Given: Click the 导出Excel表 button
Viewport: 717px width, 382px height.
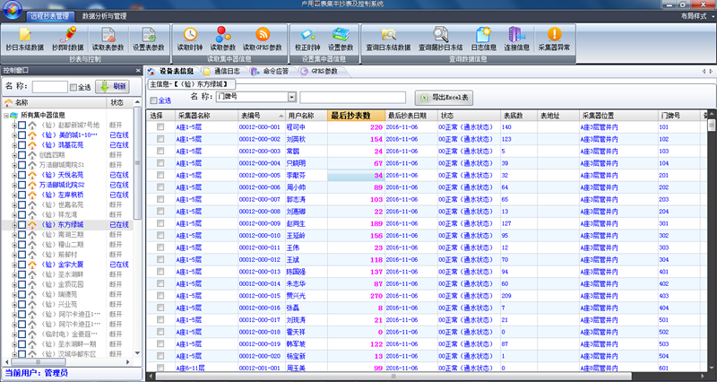Looking at the screenshot, I should click(444, 98).
